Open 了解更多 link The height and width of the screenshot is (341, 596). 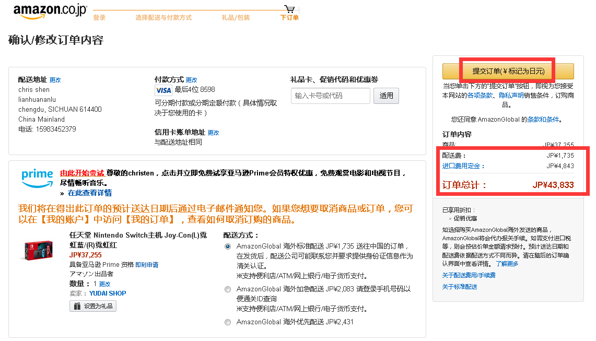click(x=507, y=264)
